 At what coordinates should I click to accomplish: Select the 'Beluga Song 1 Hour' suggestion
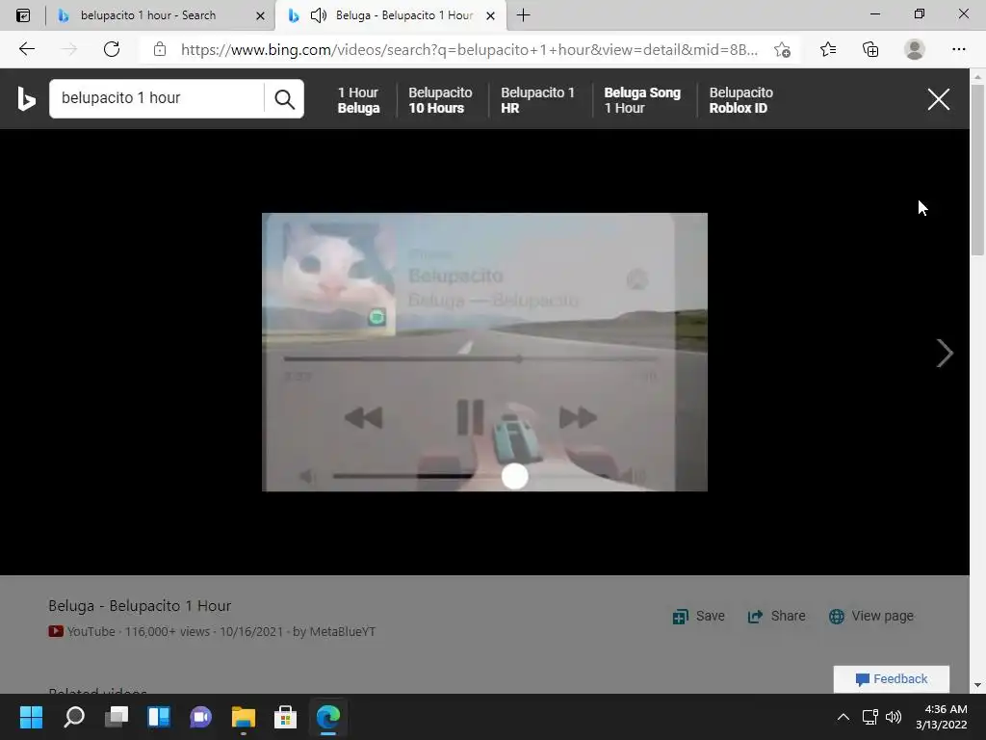[x=642, y=100]
